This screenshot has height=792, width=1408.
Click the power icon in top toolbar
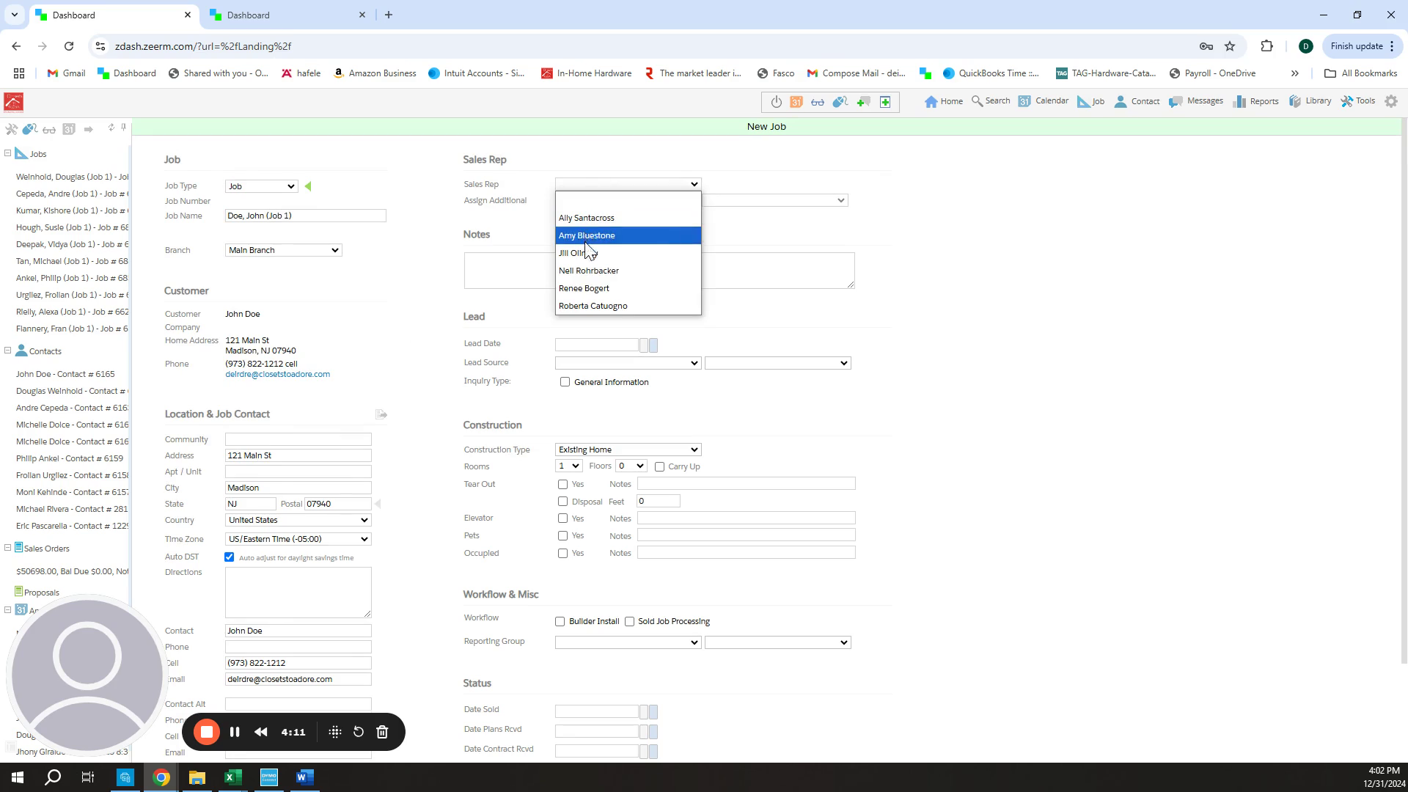pos(776,102)
